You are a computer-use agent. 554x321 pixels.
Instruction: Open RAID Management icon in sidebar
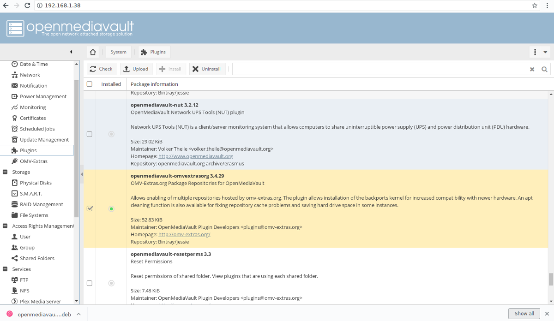pyautogui.click(x=15, y=204)
